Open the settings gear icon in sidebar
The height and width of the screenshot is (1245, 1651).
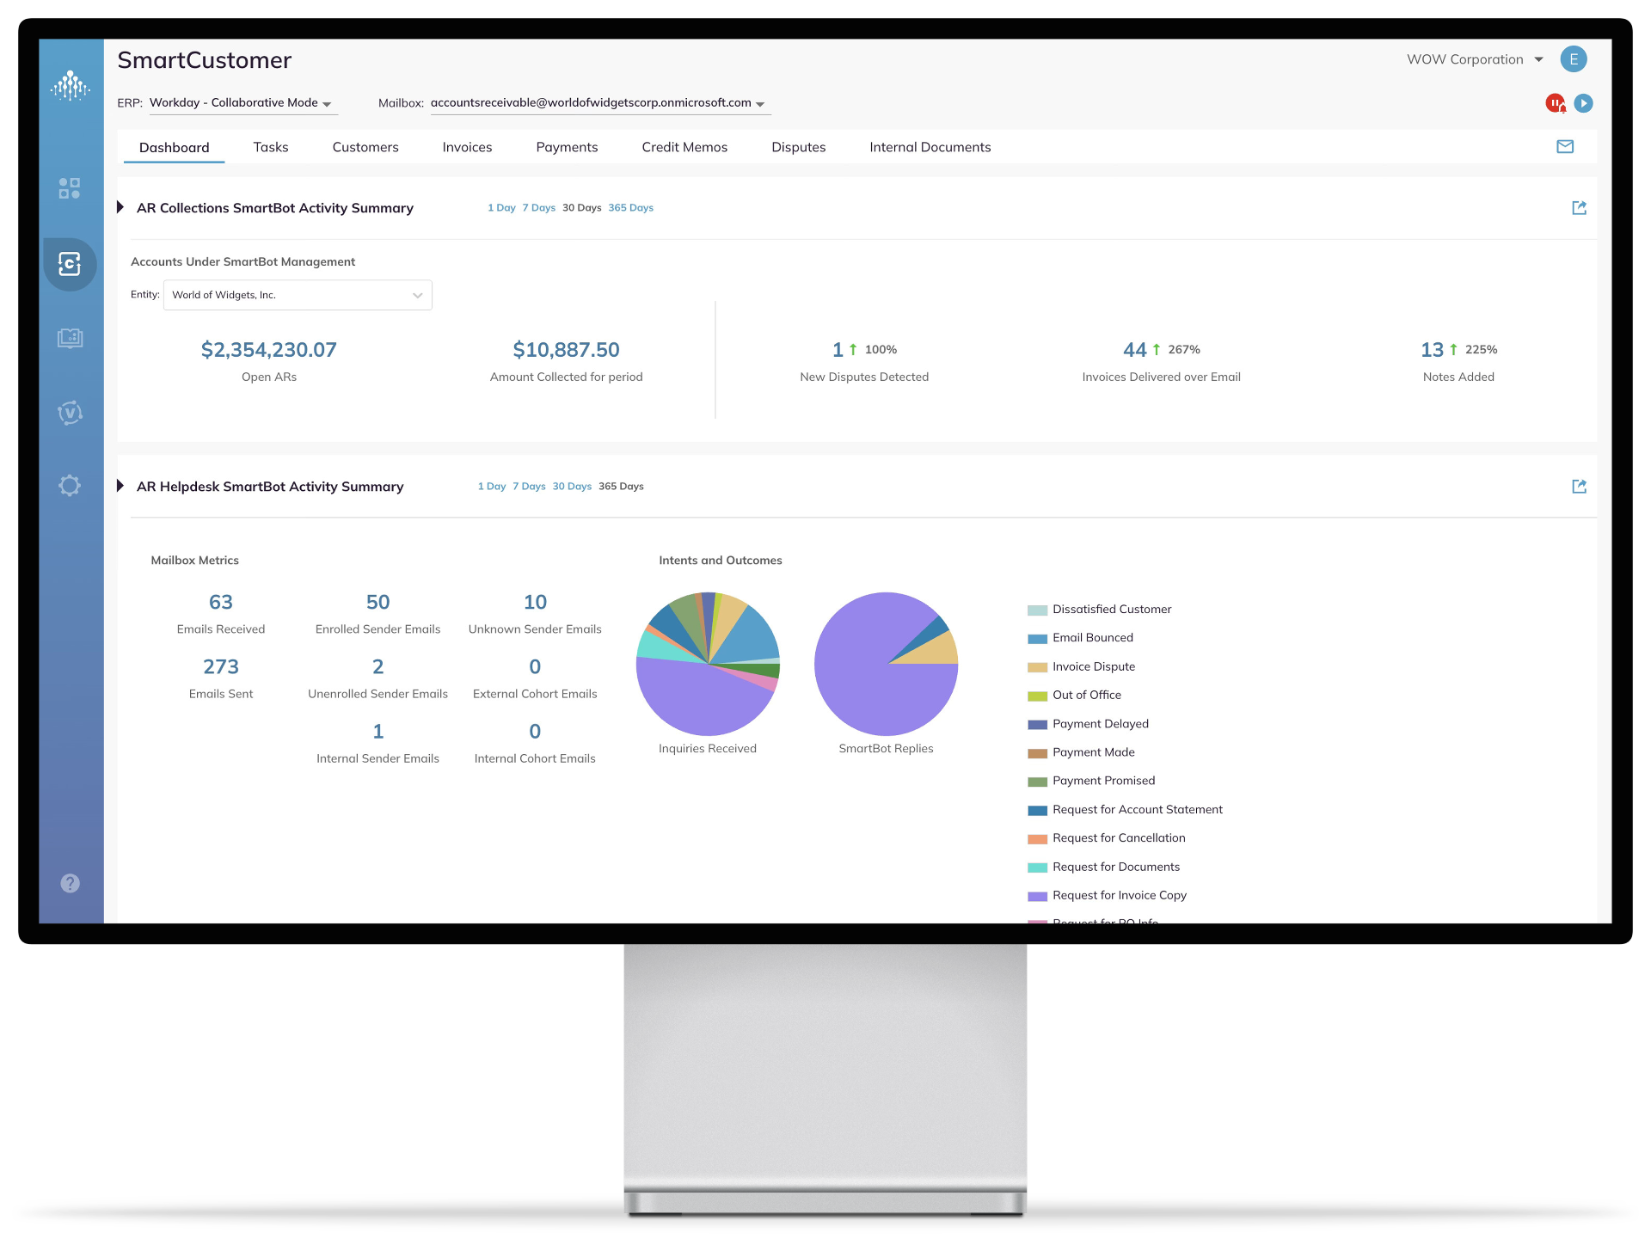[x=70, y=486]
